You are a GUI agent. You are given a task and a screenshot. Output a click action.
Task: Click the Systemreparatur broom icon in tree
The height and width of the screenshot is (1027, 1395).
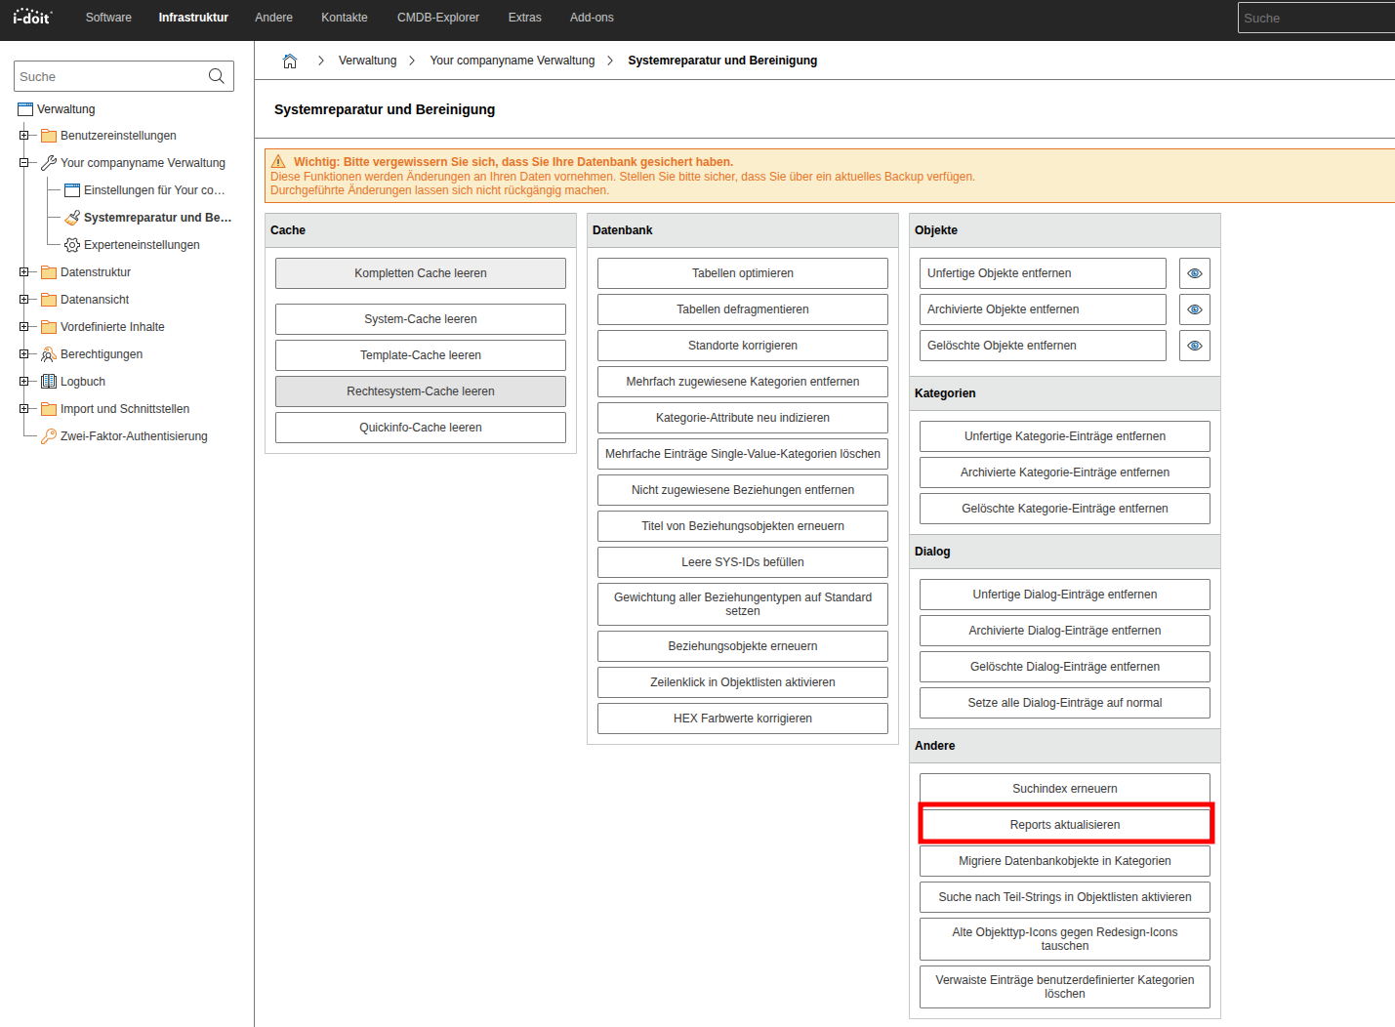pyautogui.click(x=72, y=218)
